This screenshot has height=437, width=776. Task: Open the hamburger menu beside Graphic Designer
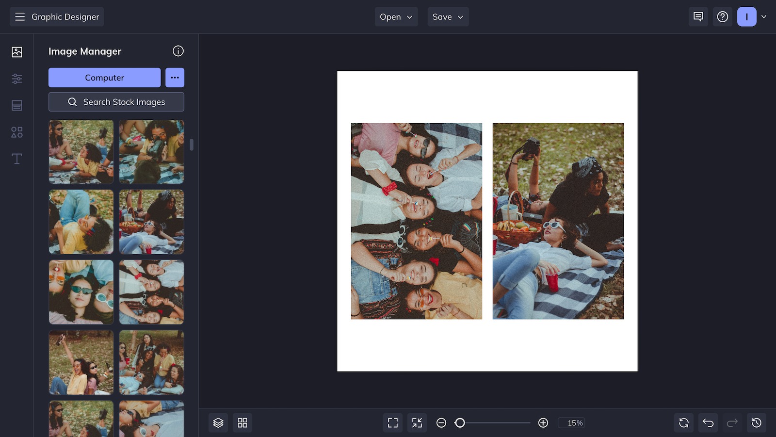point(20,16)
